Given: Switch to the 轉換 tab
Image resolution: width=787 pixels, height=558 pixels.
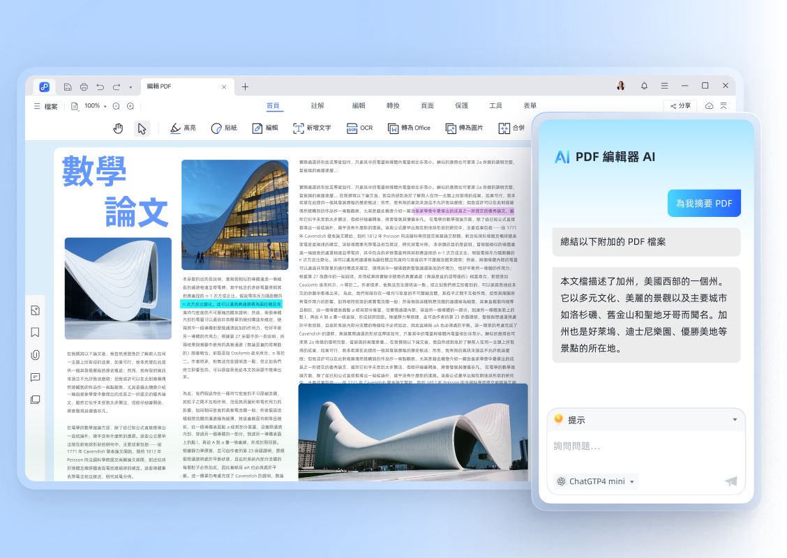Looking at the screenshot, I should coord(393,105).
